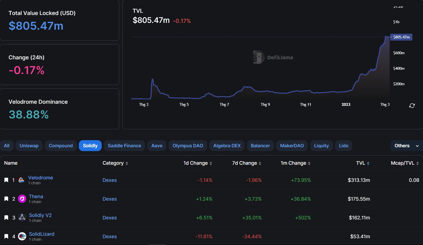This screenshot has width=423, height=245.
Task: Click Thena 1m change +36.84% cell
Action: (x=301, y=199)
